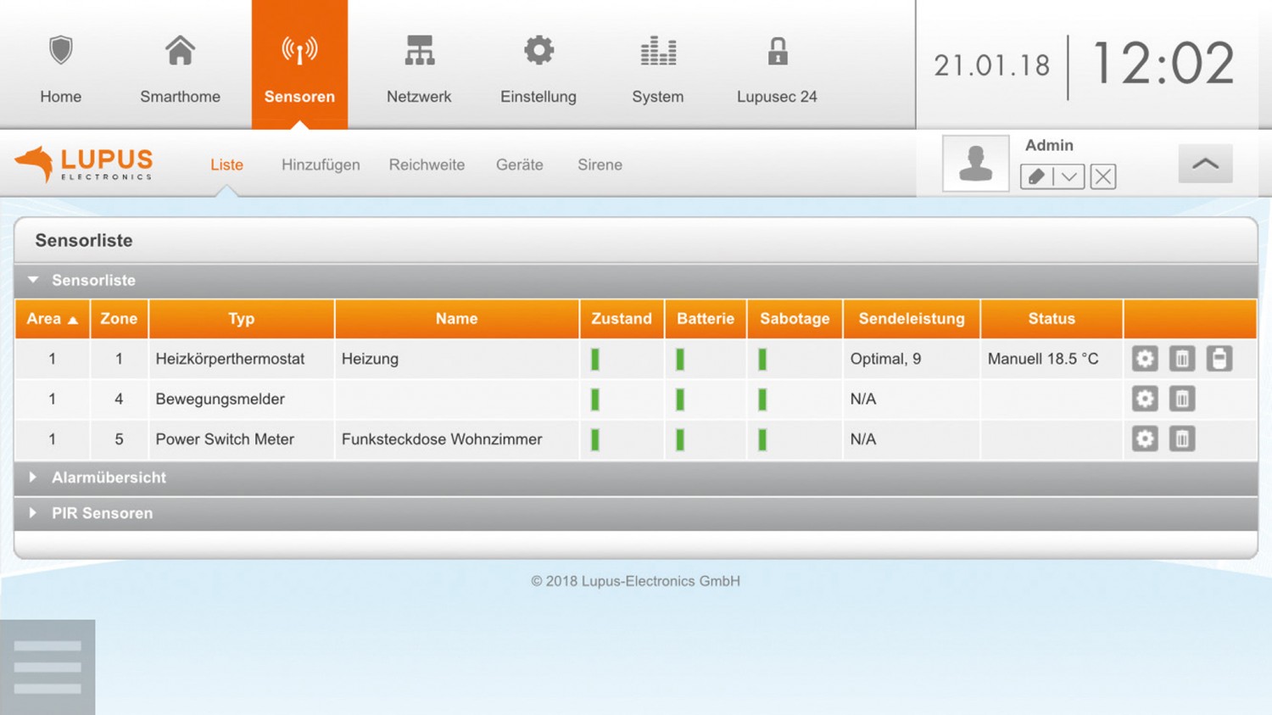
Task: Select the Liste submenu item
Action: [x=226, y=165]
